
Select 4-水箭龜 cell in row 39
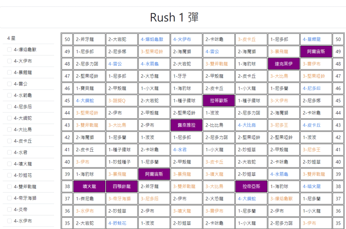tap(284, 174)
